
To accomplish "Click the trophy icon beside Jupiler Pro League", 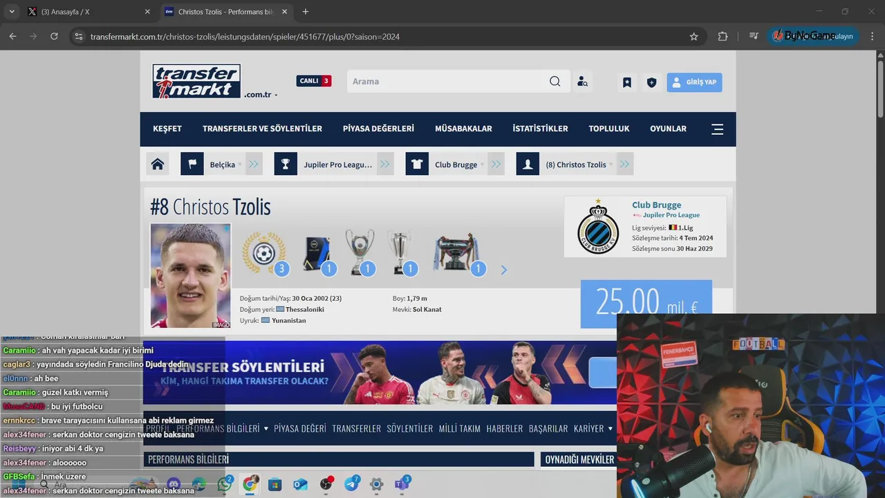I will 286,164.
